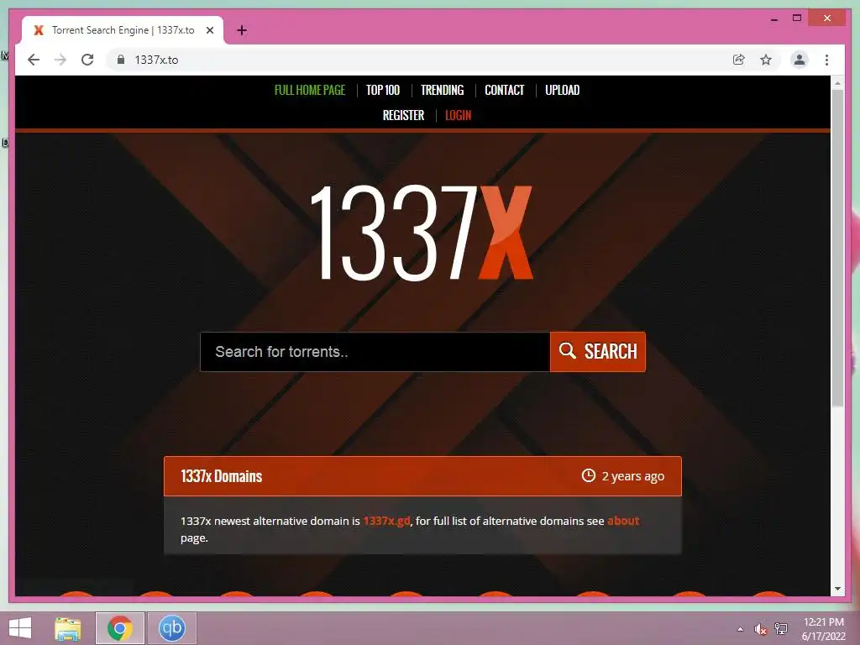Open Chrome's three-dot menu
Screen dimensions: 860x645
(x=826, y=60)
